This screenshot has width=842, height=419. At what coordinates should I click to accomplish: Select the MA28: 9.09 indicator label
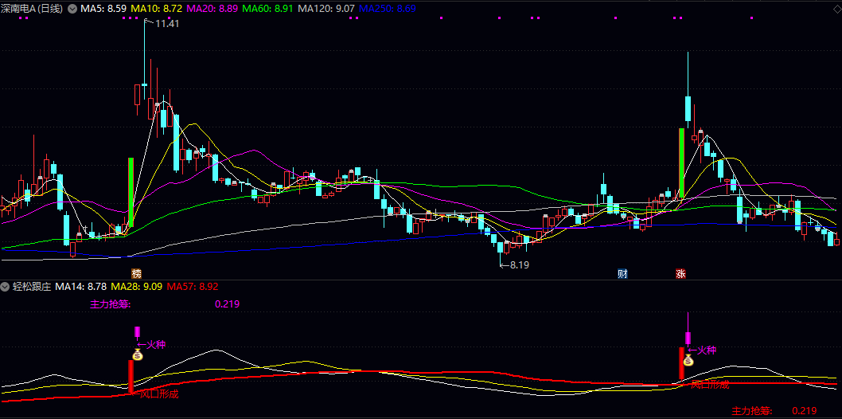(137, 287)
